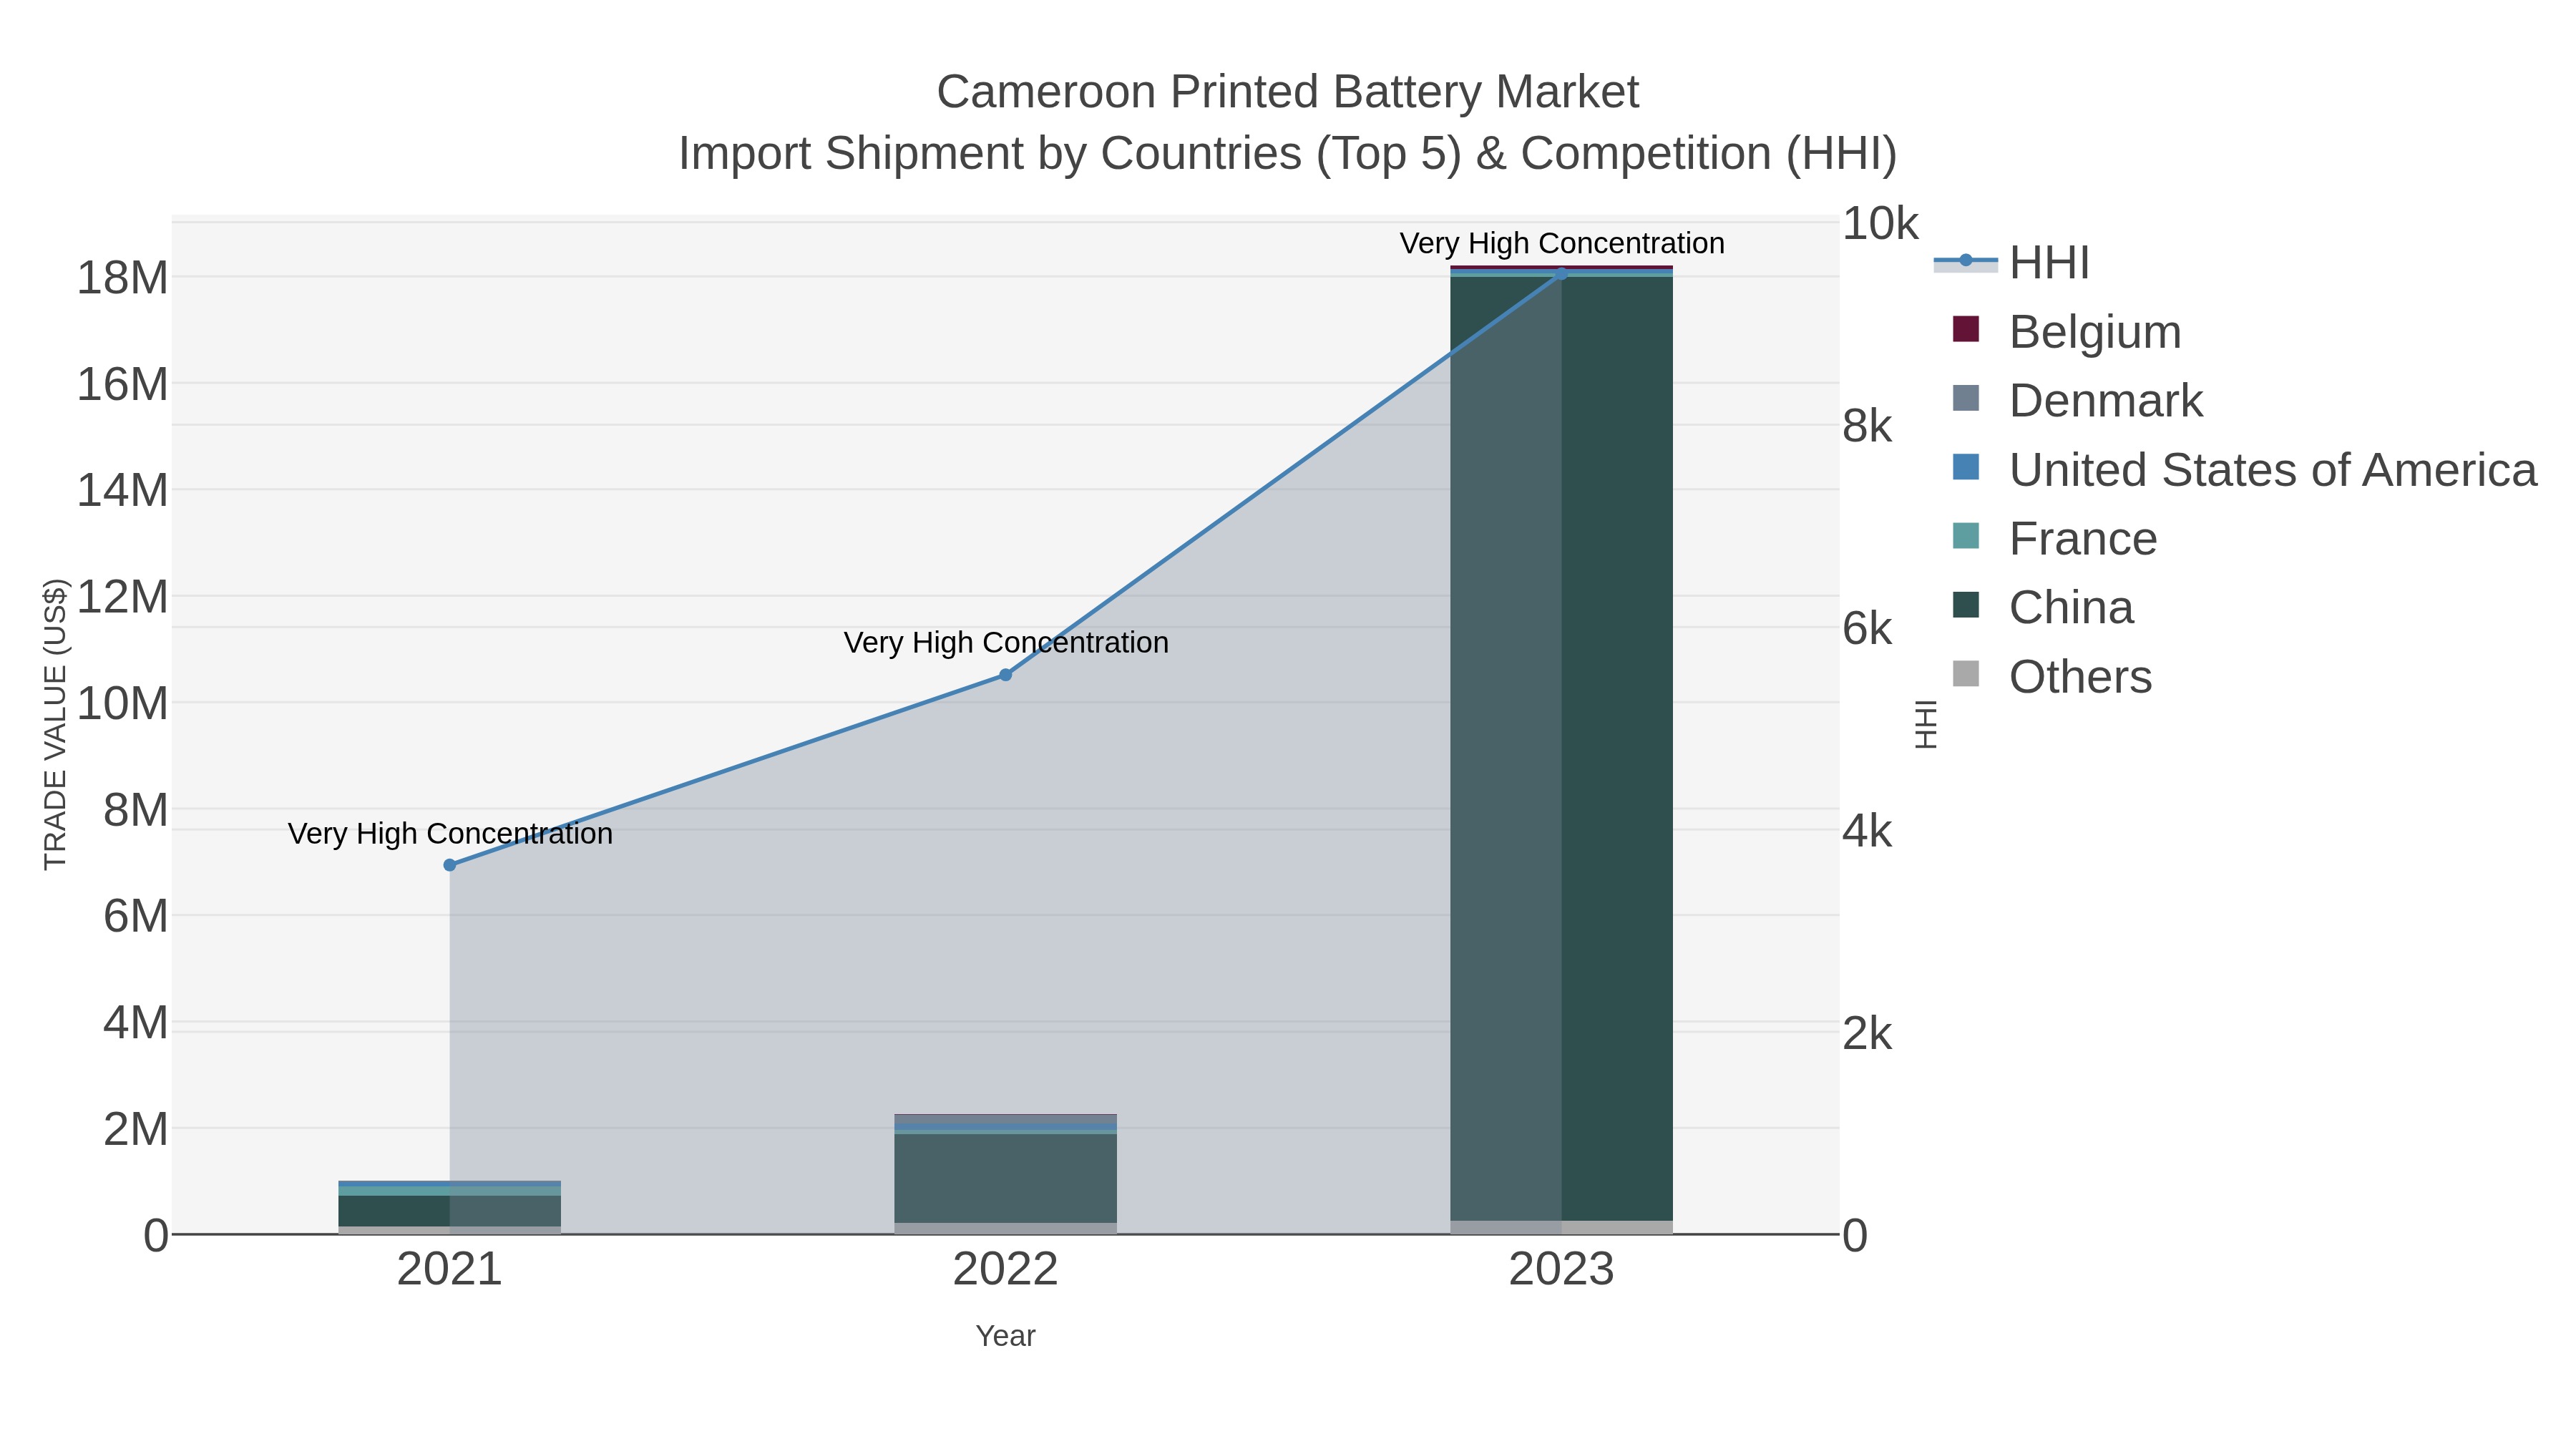
Task: Click the Year x-axis title
Action: (1006, 1336)
